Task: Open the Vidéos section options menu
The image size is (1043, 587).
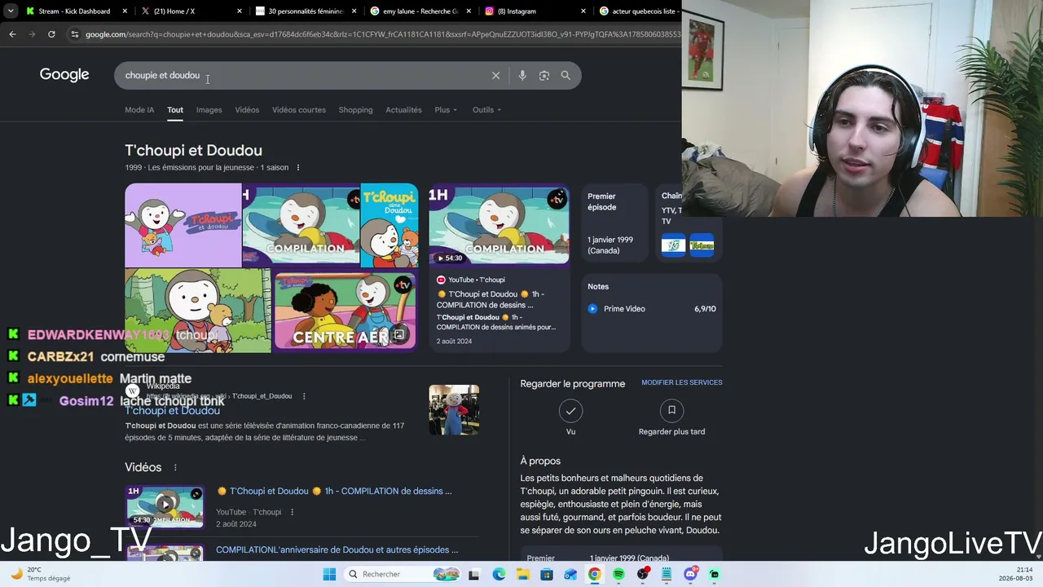Action: point(175,468)
